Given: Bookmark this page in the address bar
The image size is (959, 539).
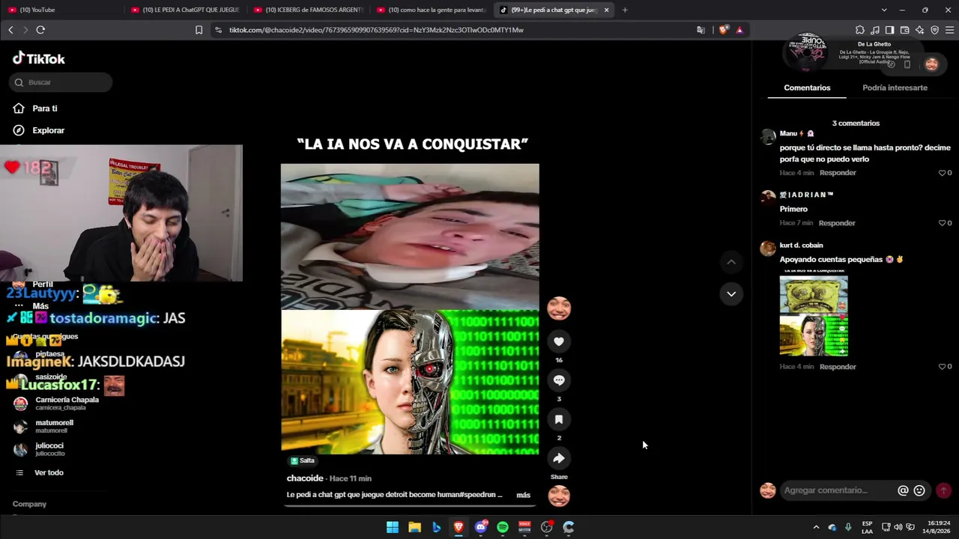Looking at the screenshot, I should (199, 30).
